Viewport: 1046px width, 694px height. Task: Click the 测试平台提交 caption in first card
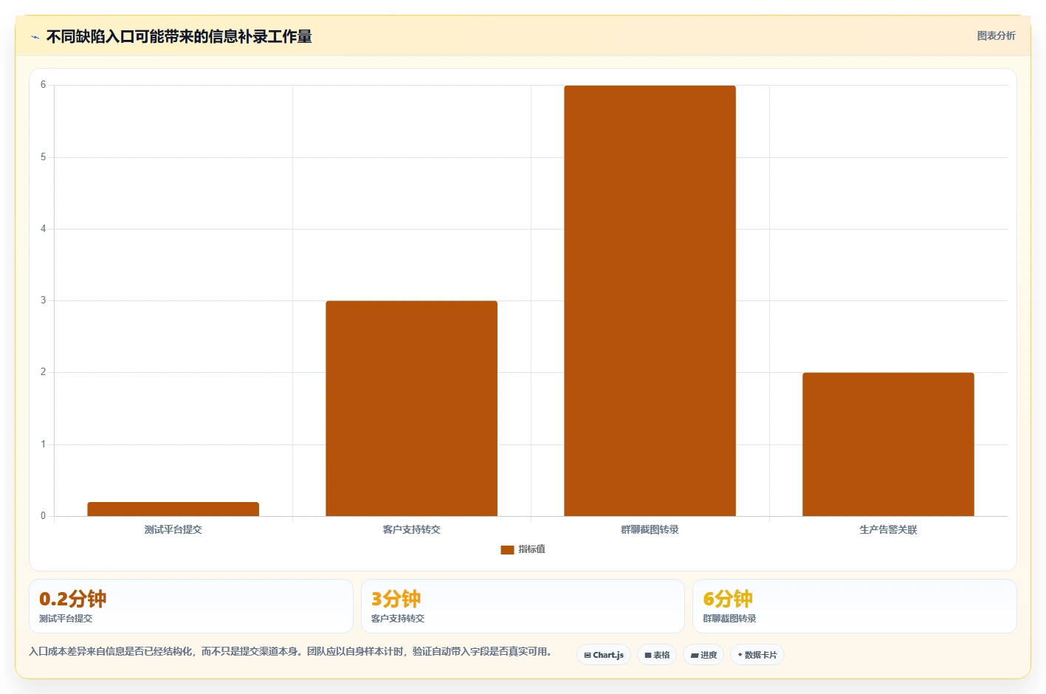tap(66, 619)
